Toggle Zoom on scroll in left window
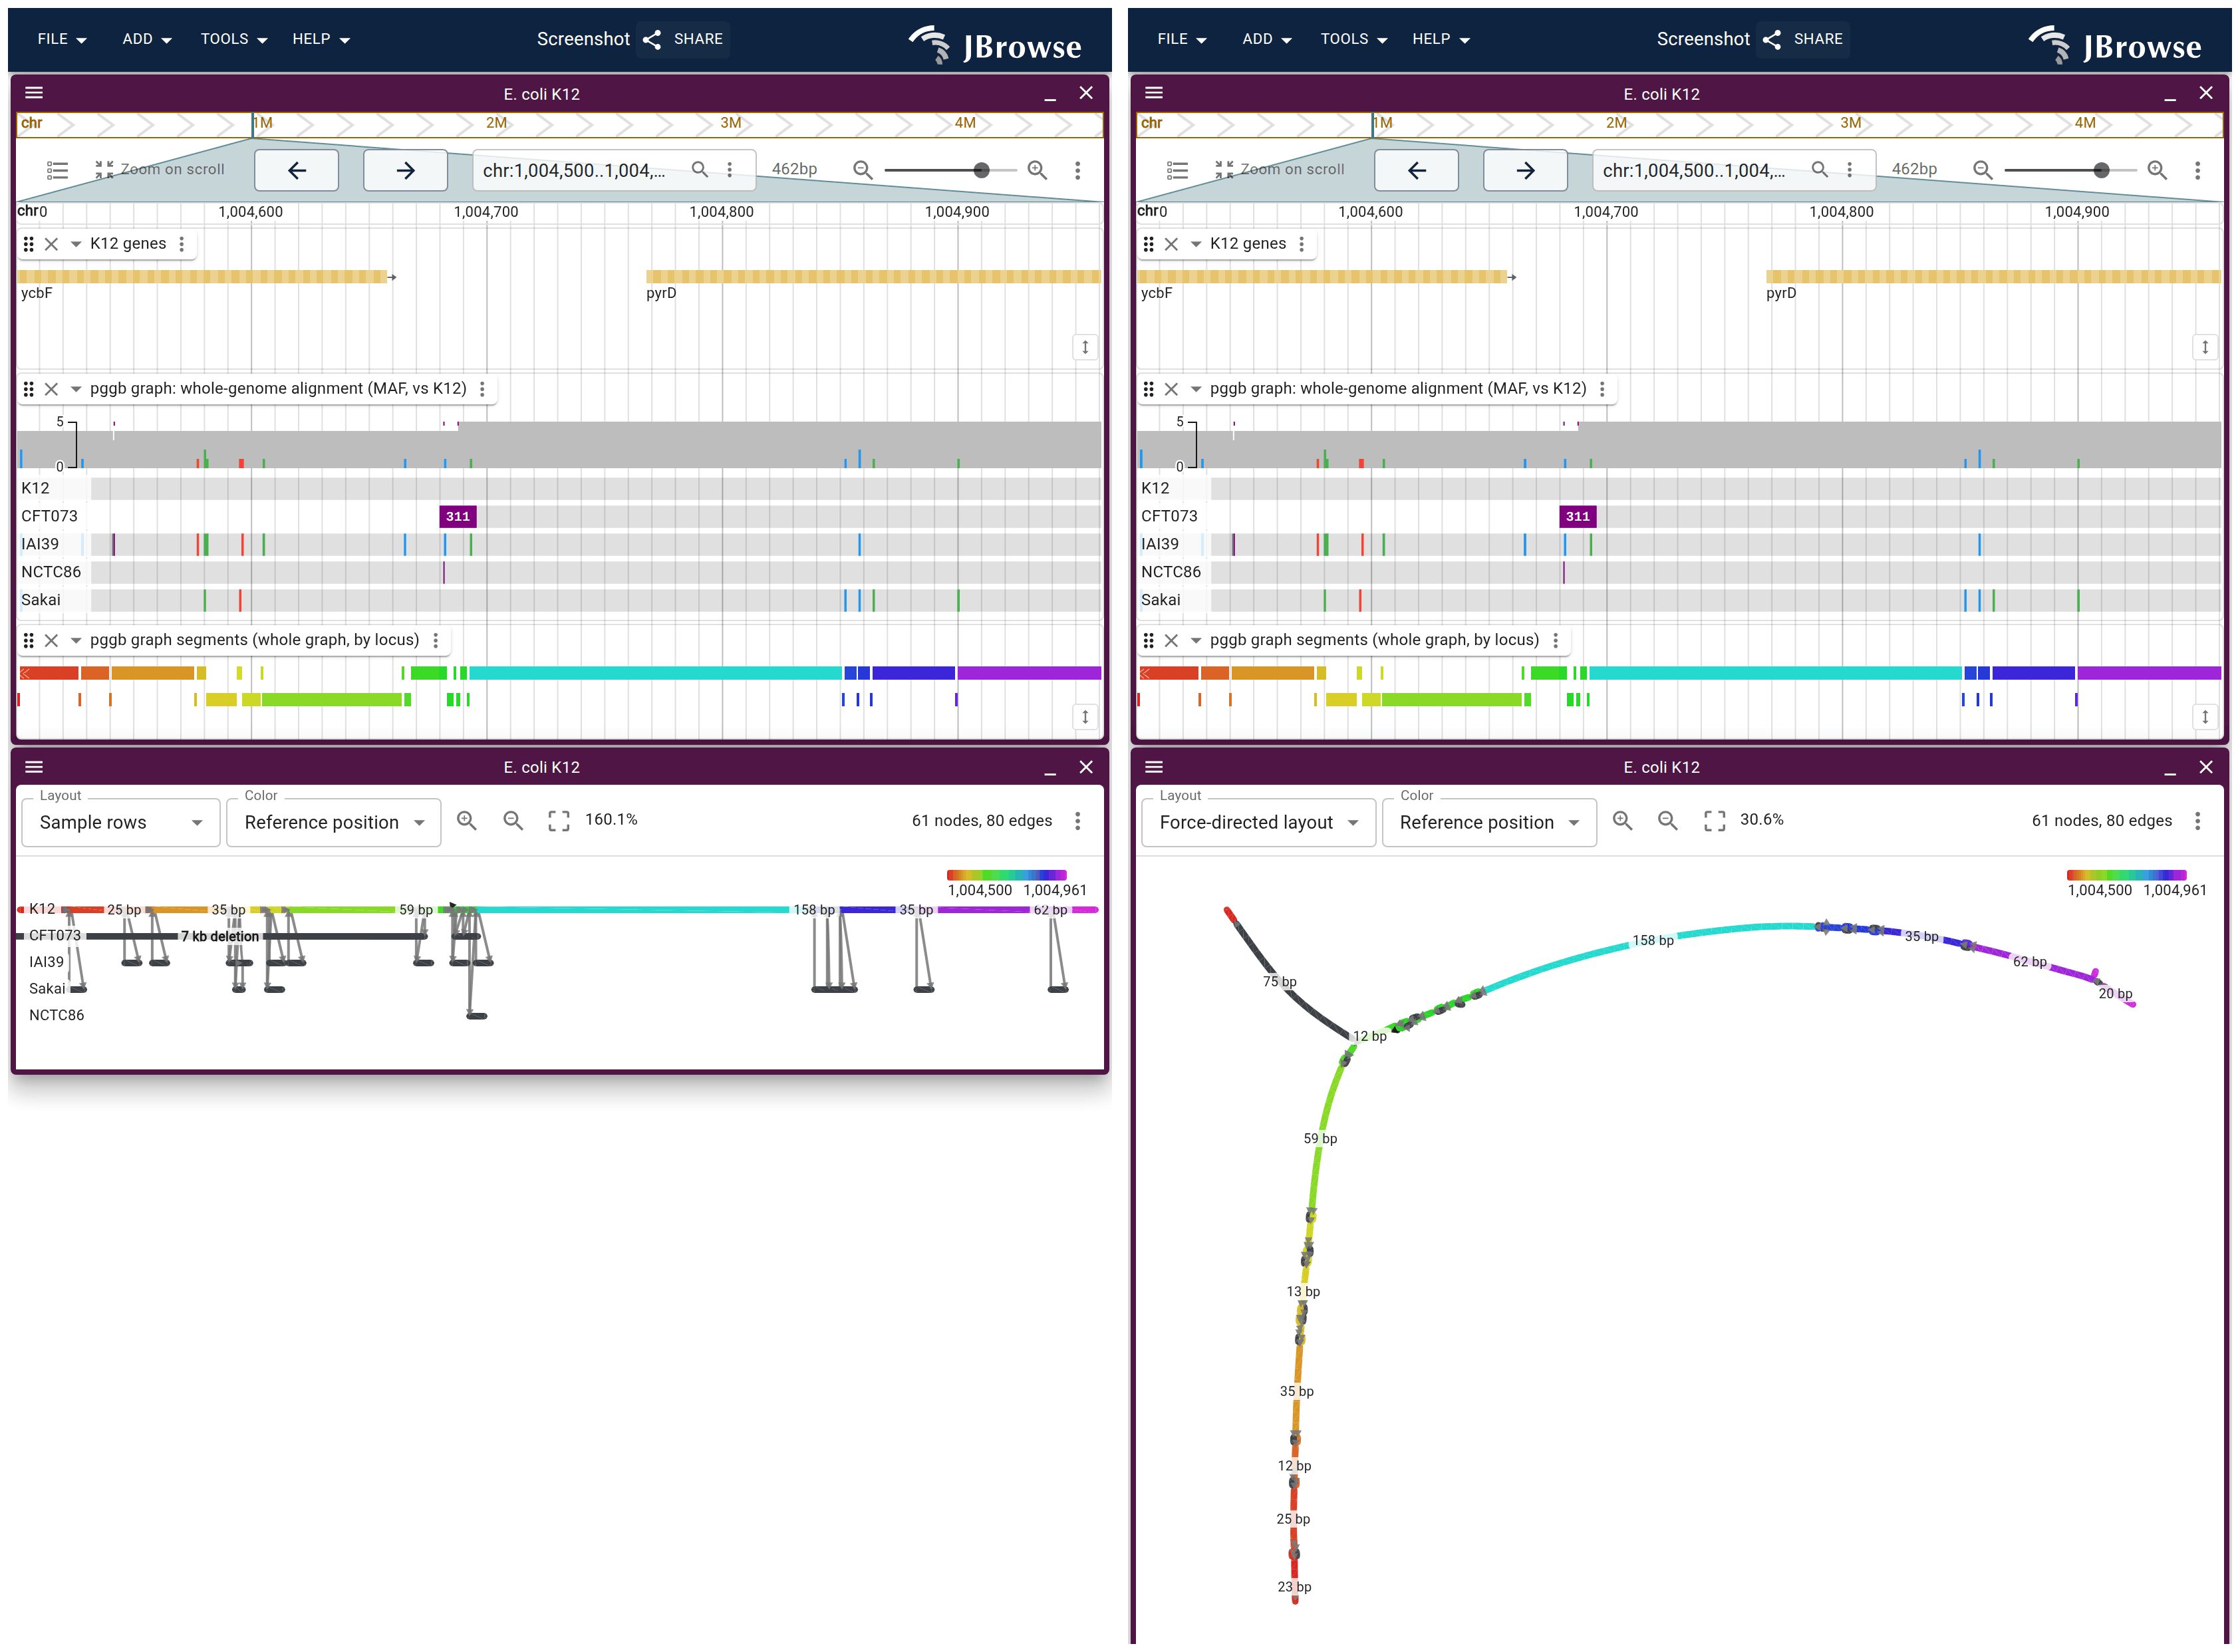 (160, 170)
